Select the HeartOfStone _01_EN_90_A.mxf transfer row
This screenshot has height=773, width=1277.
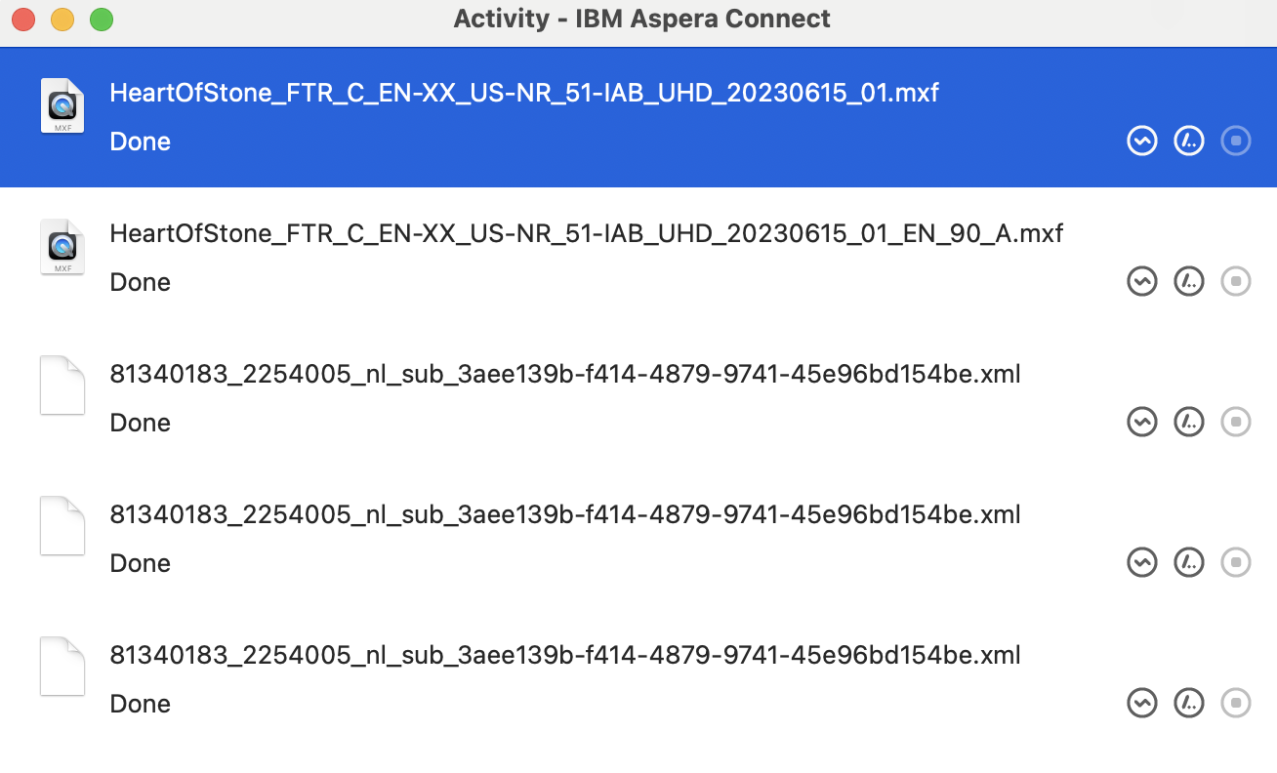pos(638,258)
